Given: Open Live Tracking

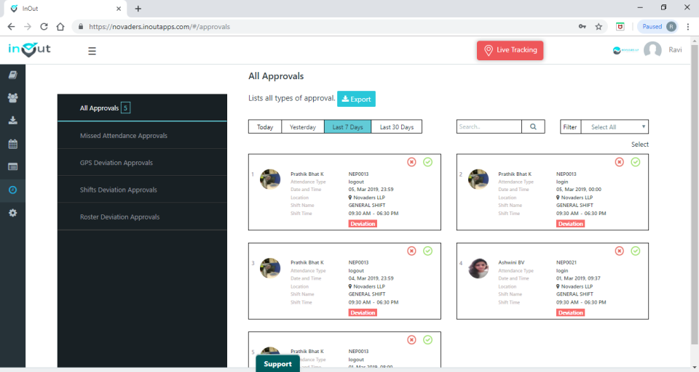Looking at the screenshot, I should click(510, 50).
